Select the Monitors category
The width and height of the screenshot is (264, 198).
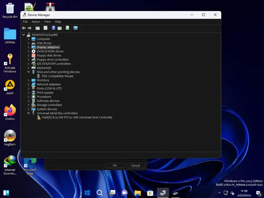pyautogui.click(x=43, y=80)
